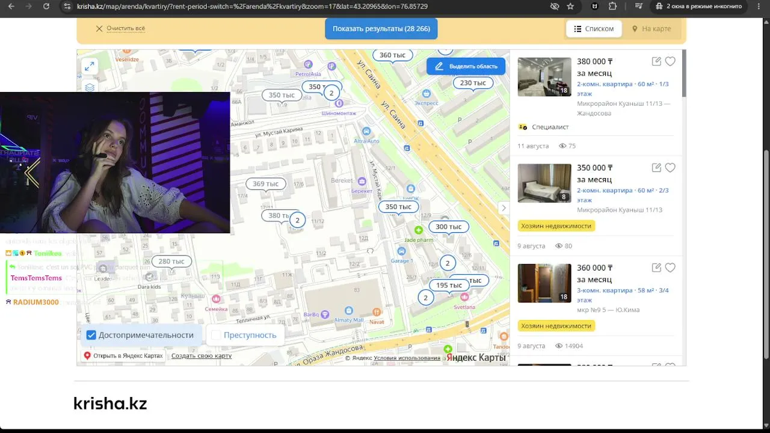Open site info icon in address bar
The width and height of the screenshot is (770, 433).
pos(67,6)
